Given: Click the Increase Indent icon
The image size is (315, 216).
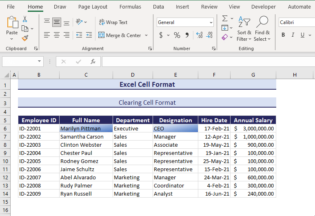Looking at the screenshot, I should point(88,35).
